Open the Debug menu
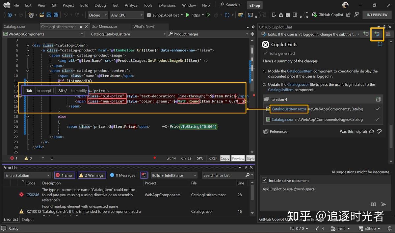The height and width of the screenshot is (233, 395). click(x=100, y=5)
